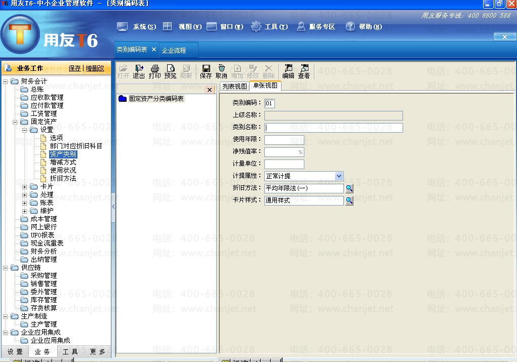
Task: Open lookup for 折旧方法 magnifier icon
Action: (349, 188)
